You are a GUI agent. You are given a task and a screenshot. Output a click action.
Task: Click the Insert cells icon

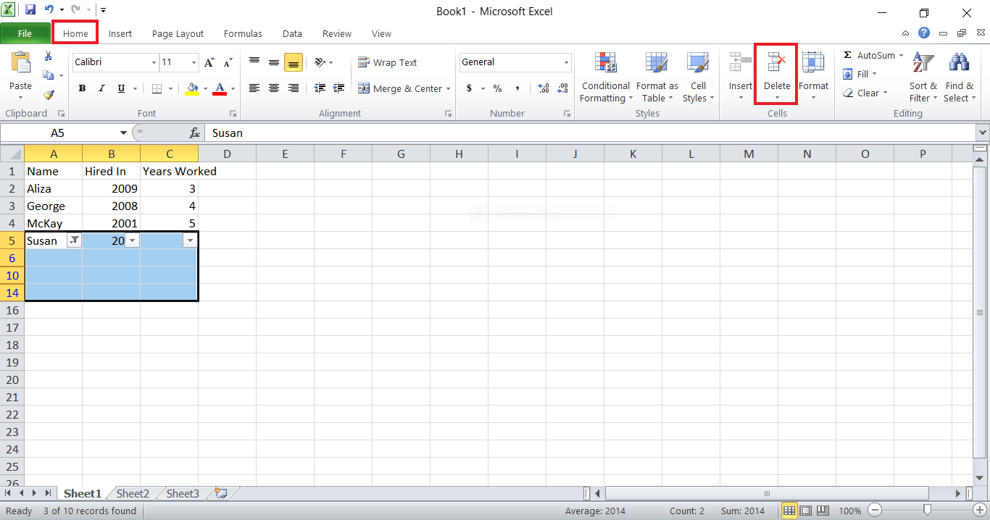tap(741, 64)
